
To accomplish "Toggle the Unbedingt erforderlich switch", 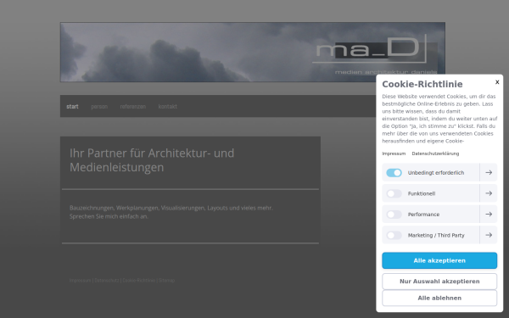I will (x=394, y=173).
